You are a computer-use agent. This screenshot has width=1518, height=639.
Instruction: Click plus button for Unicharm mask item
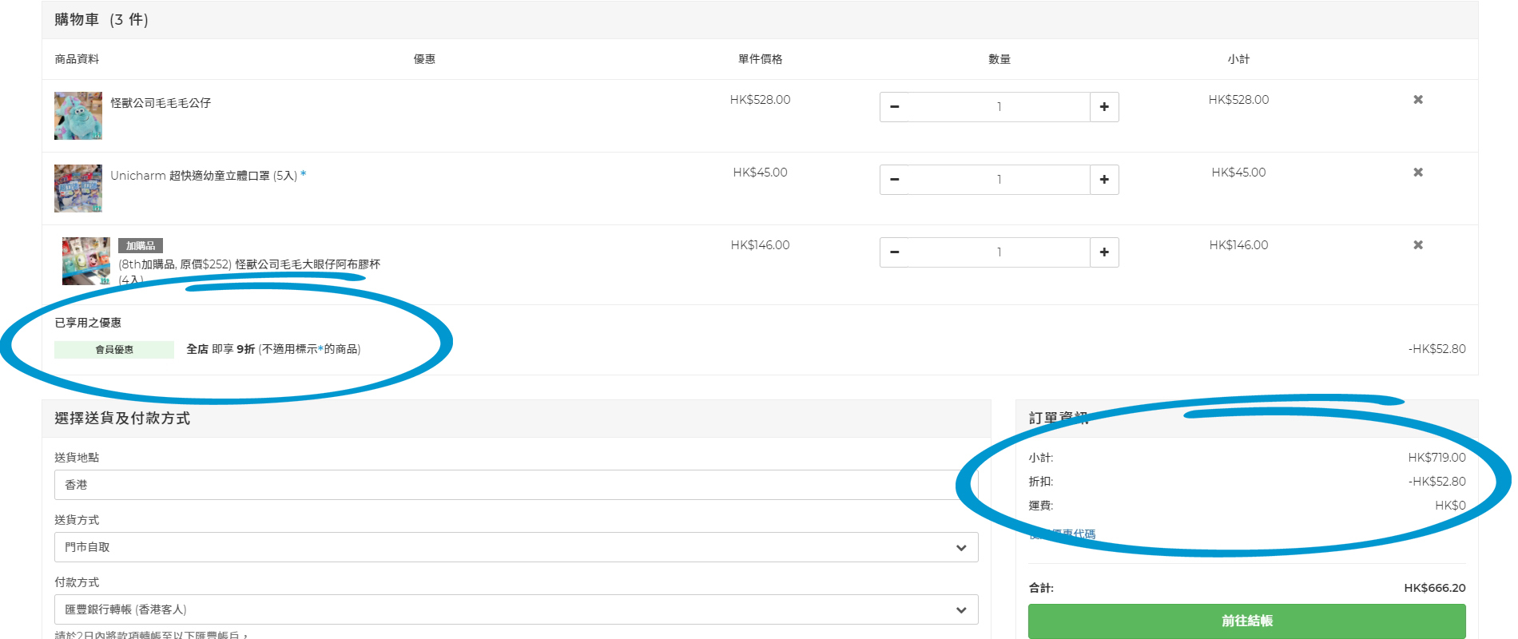pyautogui.click(x=1103, y=180)
